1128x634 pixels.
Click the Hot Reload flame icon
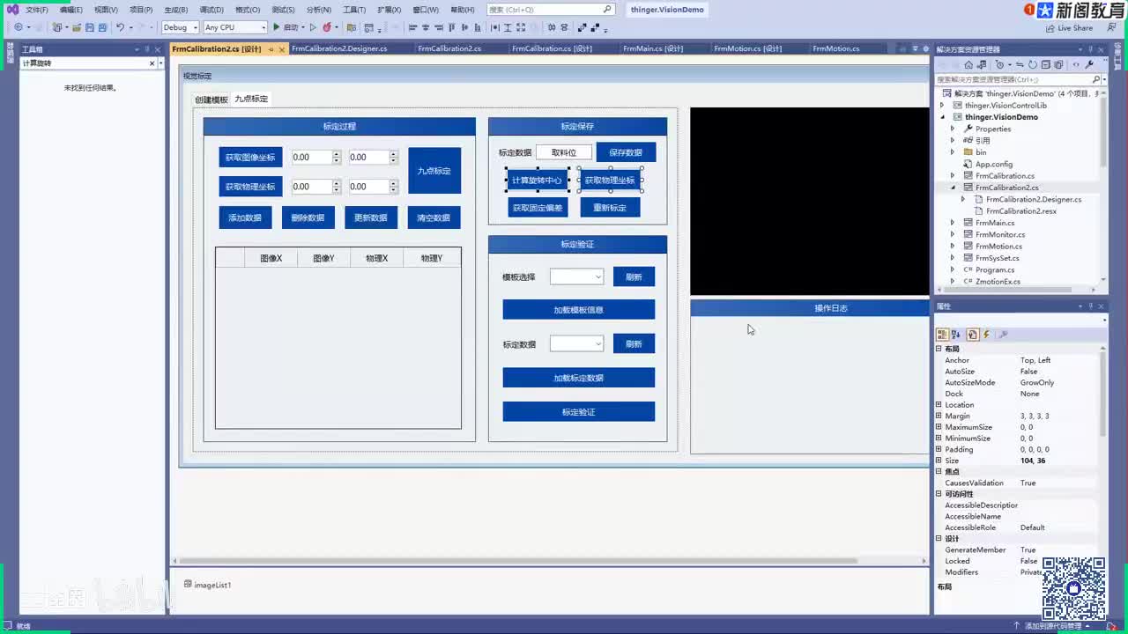(327, 27)
